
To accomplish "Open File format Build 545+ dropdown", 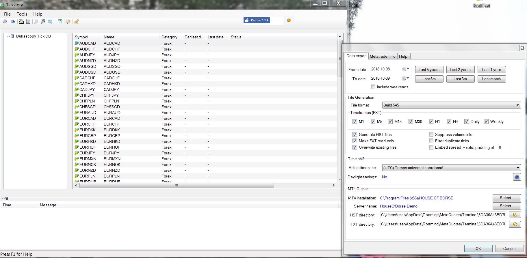I will click(x=451, y=105).
